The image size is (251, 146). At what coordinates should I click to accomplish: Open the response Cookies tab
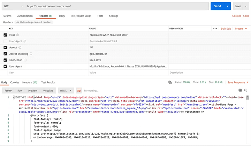15,82
